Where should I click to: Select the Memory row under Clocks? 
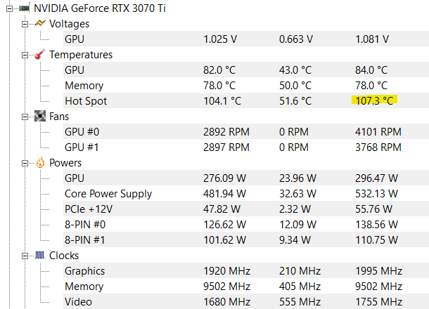[246, 287]
